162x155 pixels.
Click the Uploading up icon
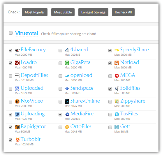tap(17, 114)
